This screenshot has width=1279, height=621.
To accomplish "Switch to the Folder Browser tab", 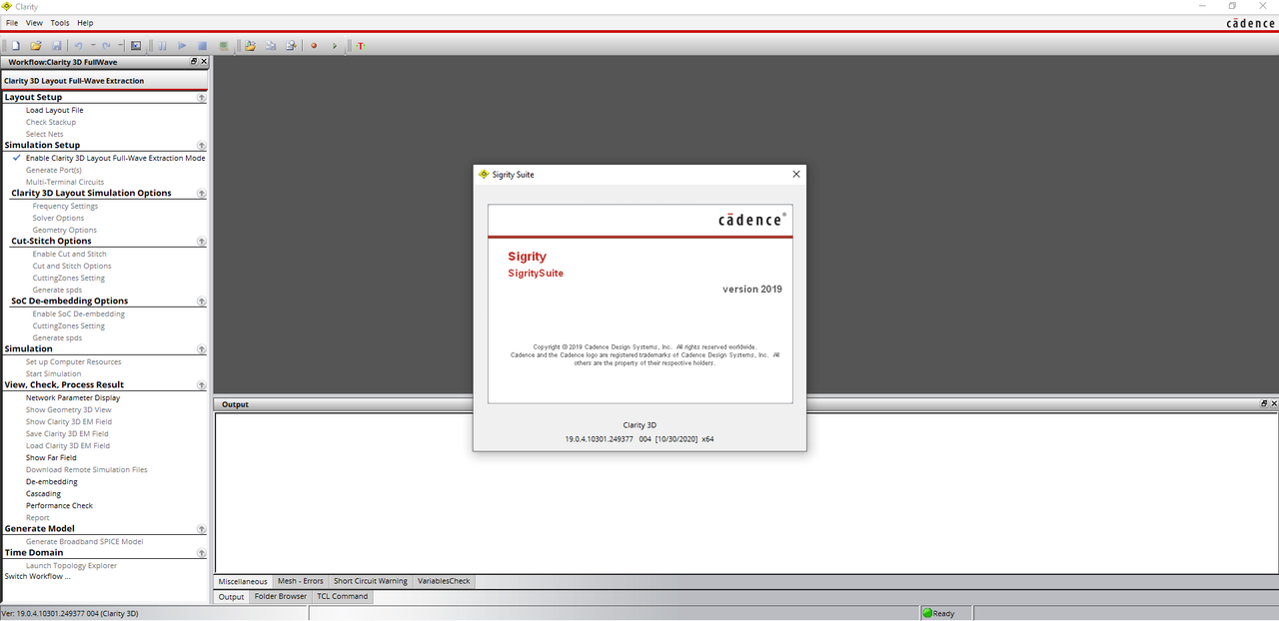I will [x=281, y=596].
